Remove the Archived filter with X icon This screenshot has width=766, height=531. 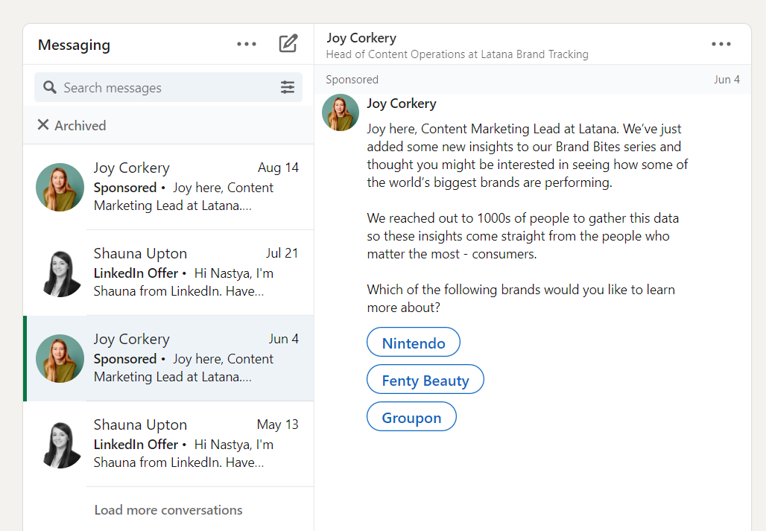(x=43, y=125)
